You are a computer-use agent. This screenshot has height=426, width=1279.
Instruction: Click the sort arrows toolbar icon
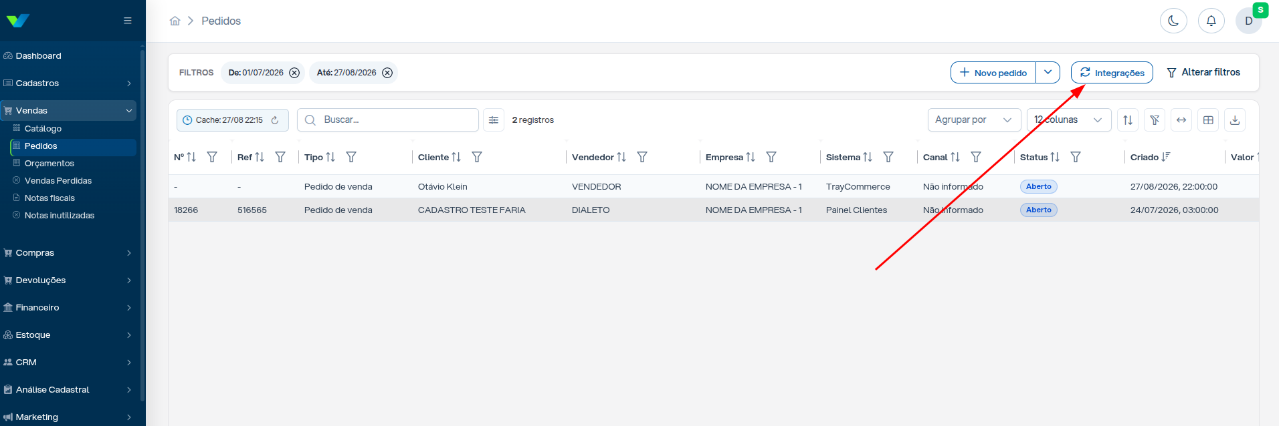click(1128, 120)
